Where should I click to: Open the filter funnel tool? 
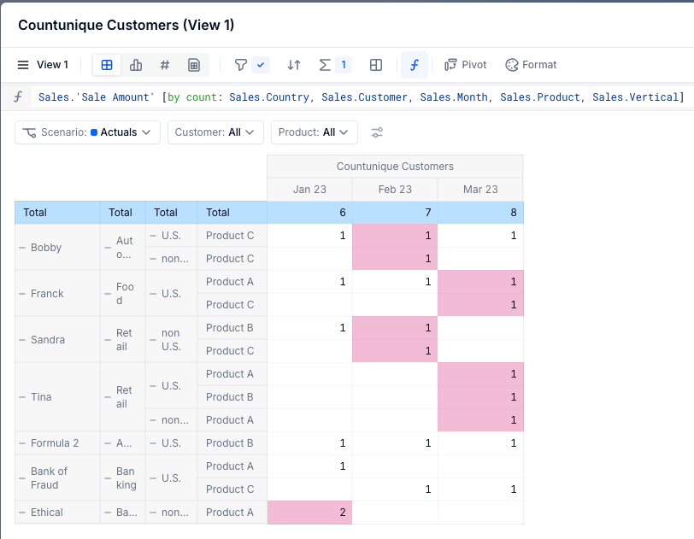click(240, 65)
